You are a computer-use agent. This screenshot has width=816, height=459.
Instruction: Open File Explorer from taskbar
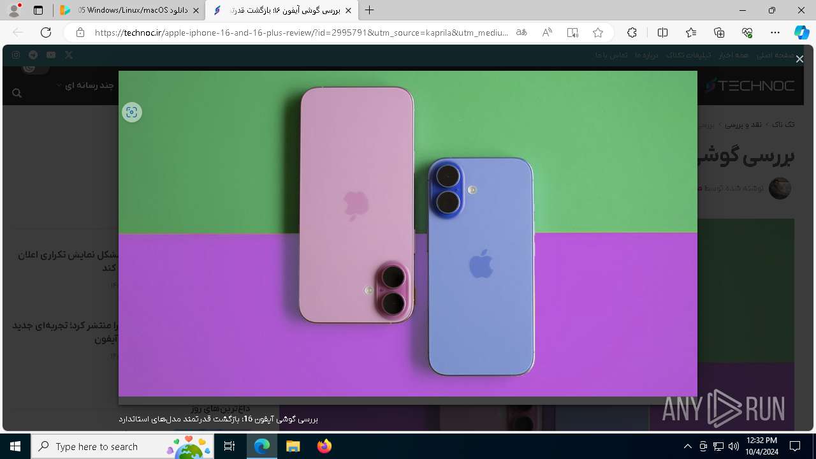pyautogui.click(x=293, y=446)
